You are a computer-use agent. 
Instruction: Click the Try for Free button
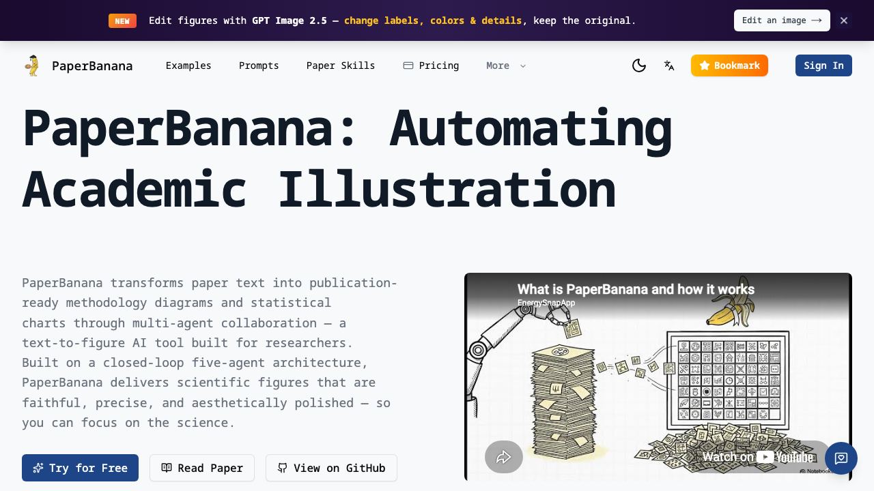[x=80, y=468]
